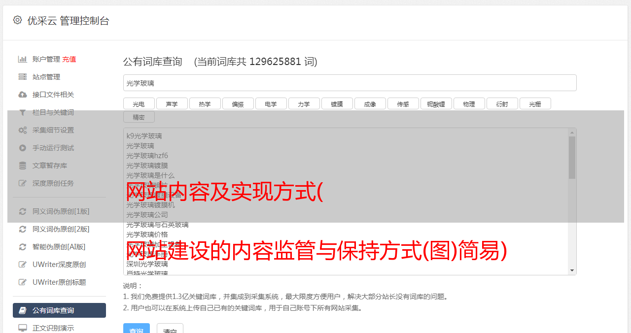Click the 充值 recharge link

pyautogui.click(x=69, y=59)
